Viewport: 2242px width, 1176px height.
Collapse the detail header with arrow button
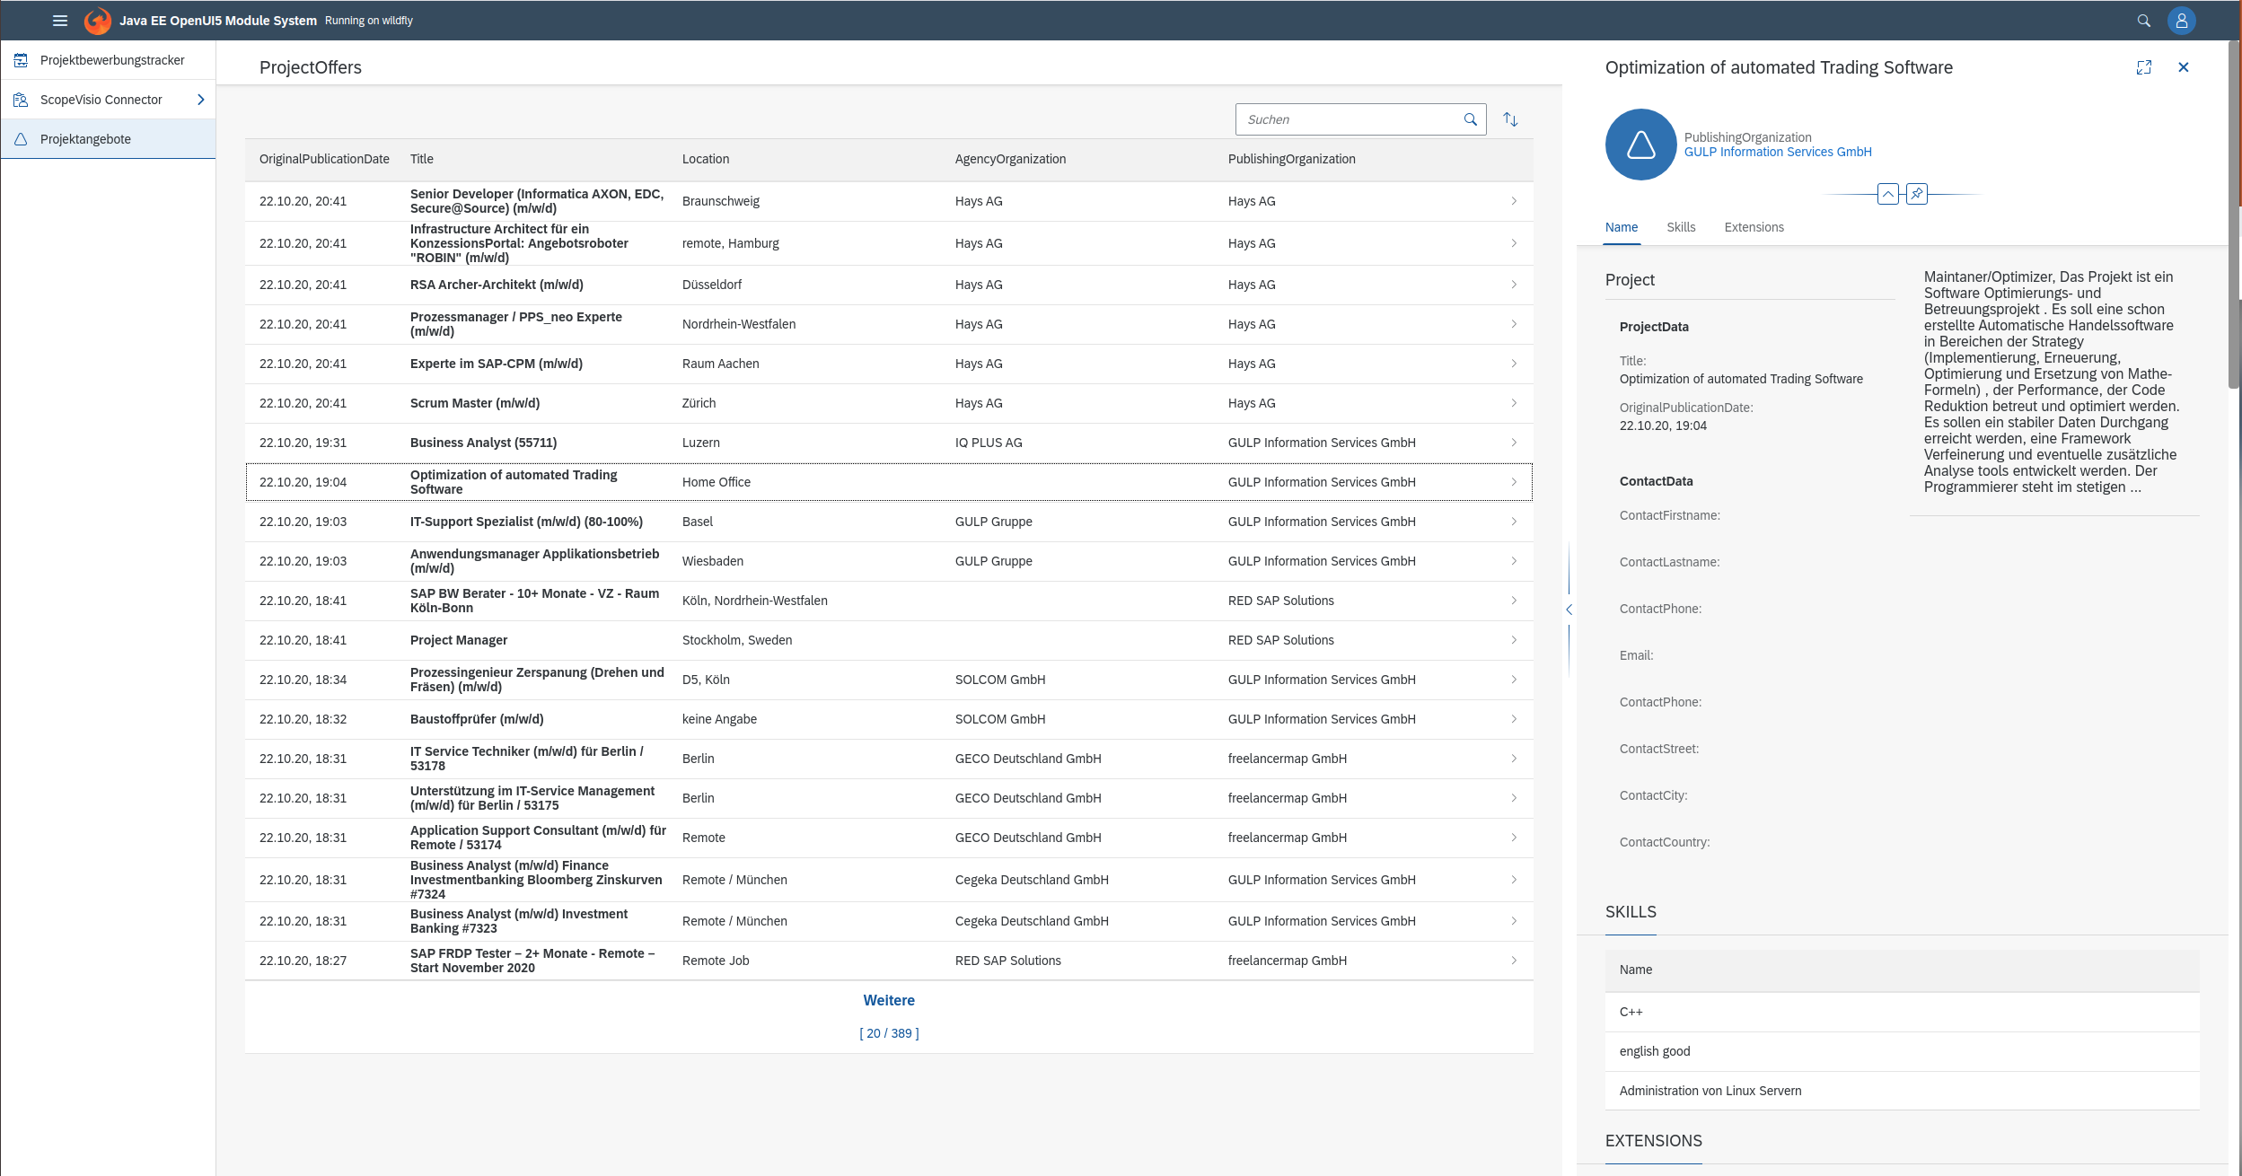point(1887,194)
